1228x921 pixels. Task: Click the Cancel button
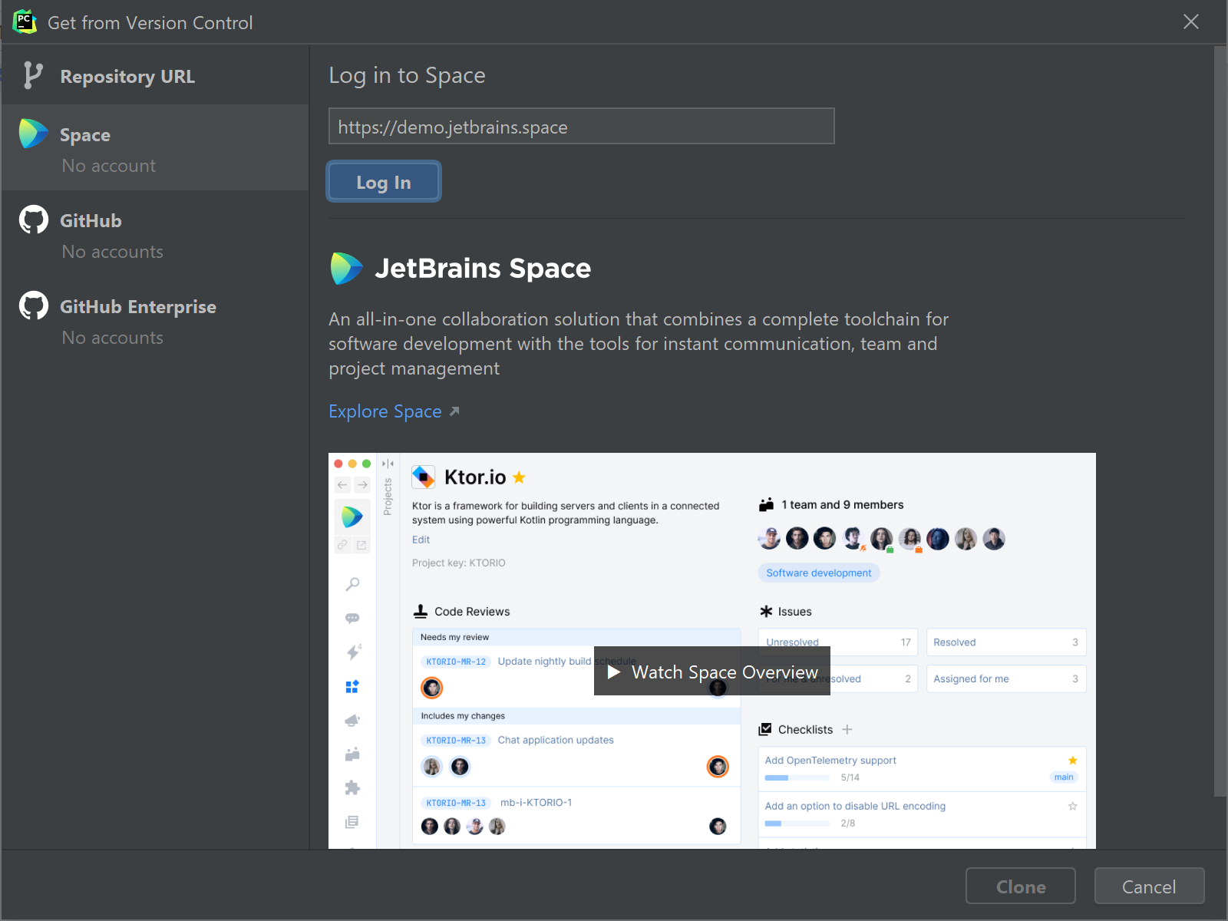(x=1148, y=886)
